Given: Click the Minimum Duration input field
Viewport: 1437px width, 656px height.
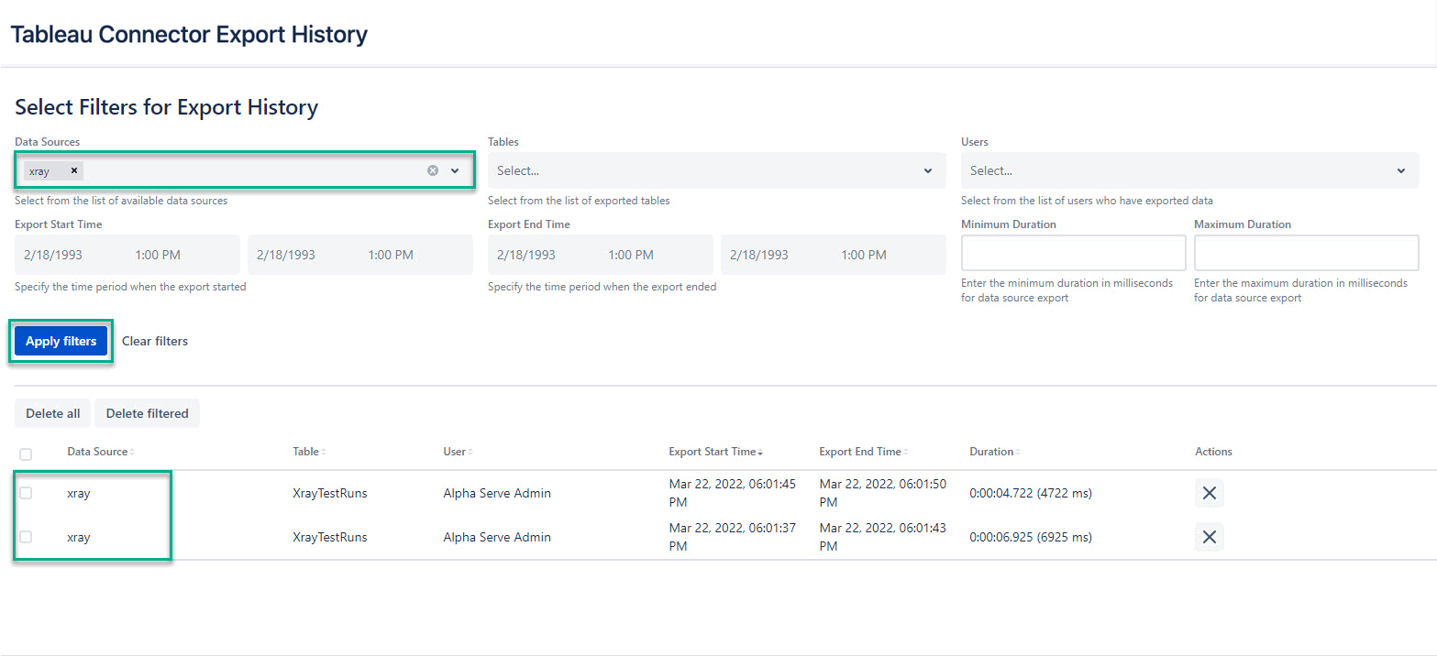Looking at the screenshot, I should (1073, 253).
